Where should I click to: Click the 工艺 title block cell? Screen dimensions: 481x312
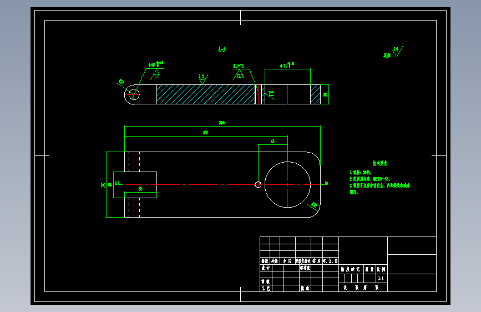266,288
